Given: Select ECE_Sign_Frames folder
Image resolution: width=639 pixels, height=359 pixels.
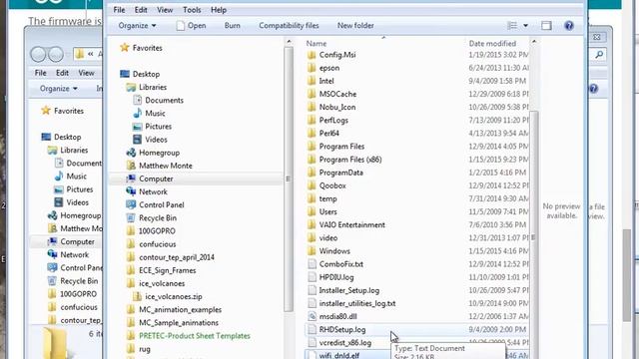Looking at the screenshot, I should [161, 270].
